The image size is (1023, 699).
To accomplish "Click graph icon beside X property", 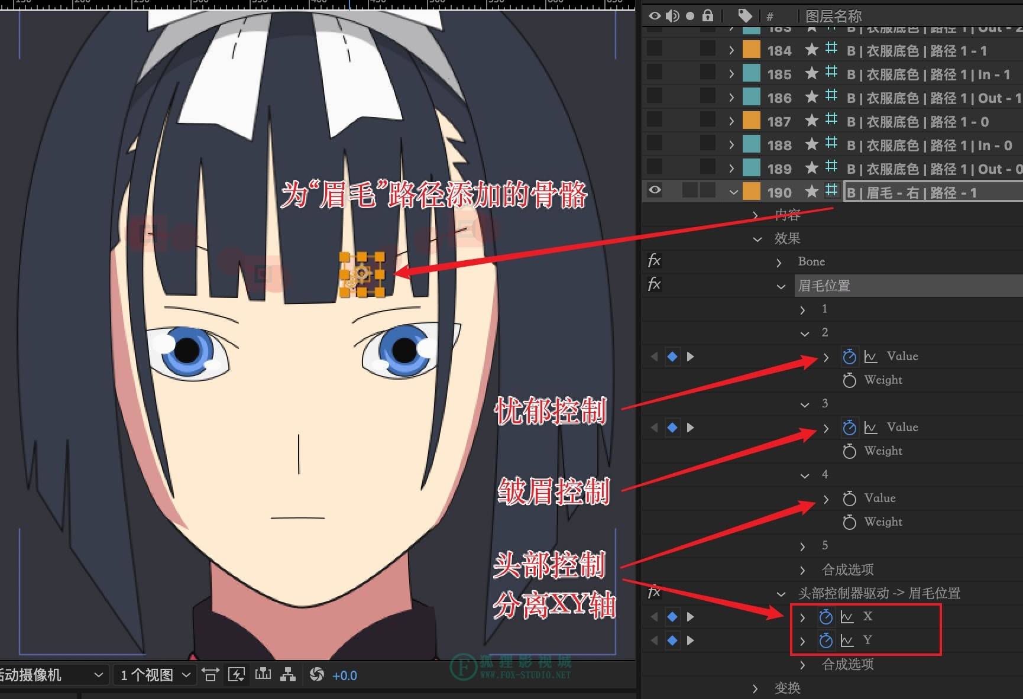I will [847, 617].
